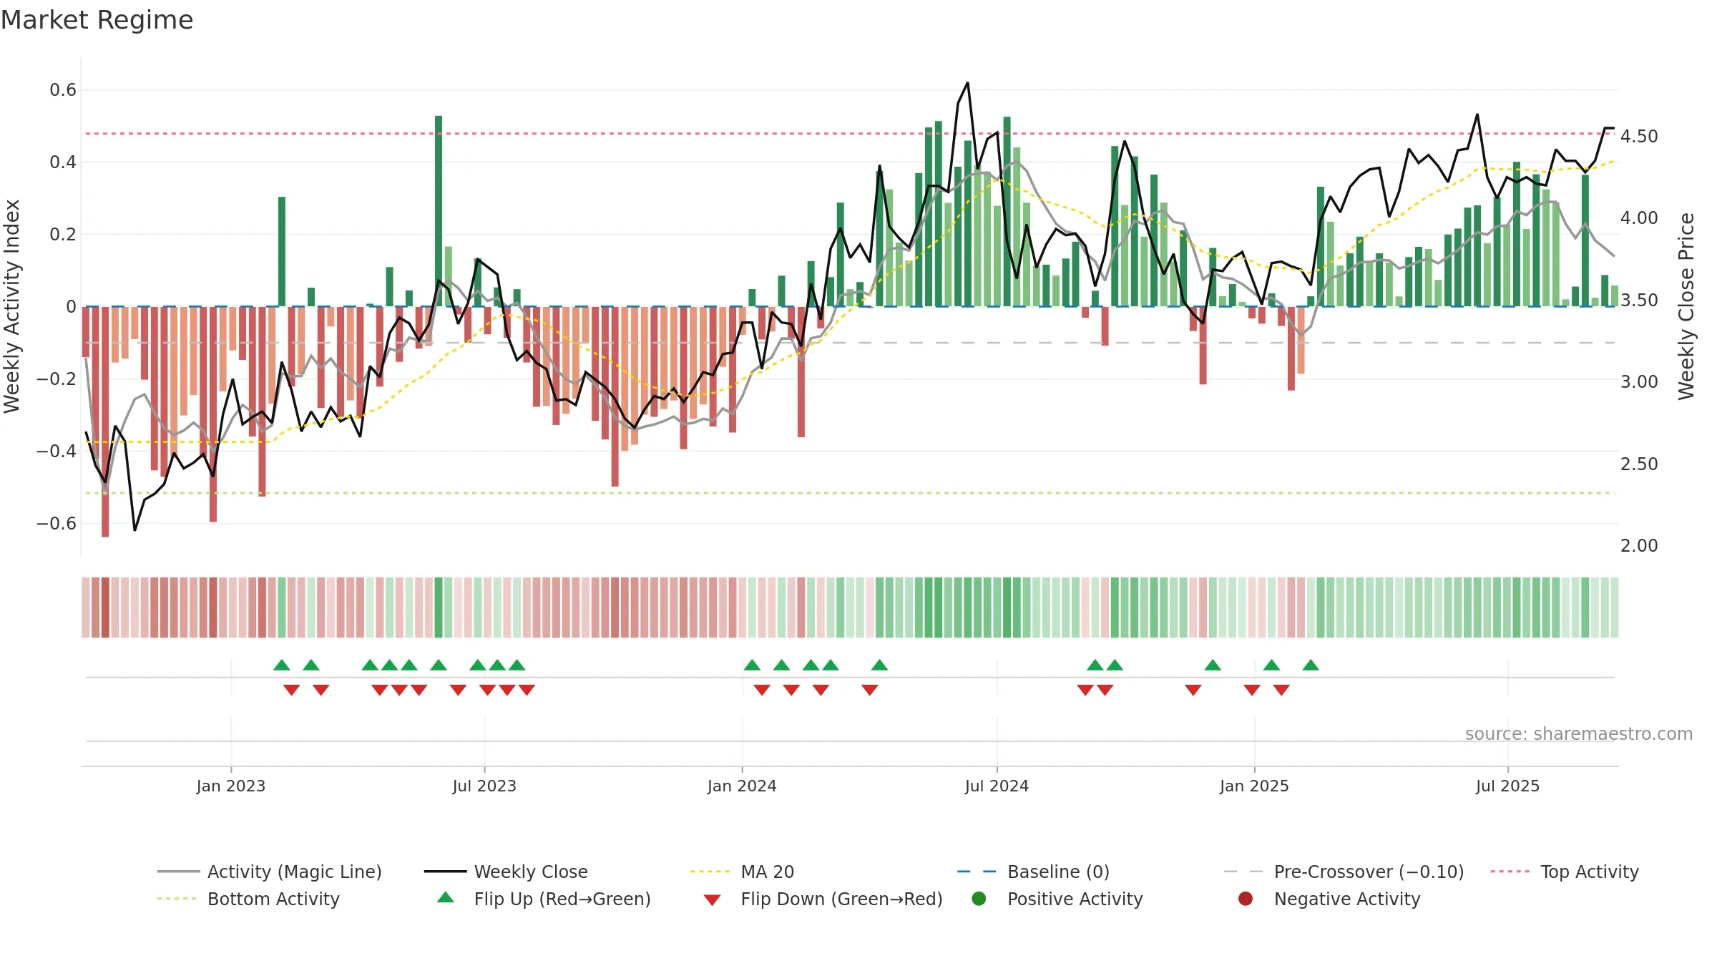Toggle Weekly Close legend entry
The image size is (1717, 966).
click(506, 872)
